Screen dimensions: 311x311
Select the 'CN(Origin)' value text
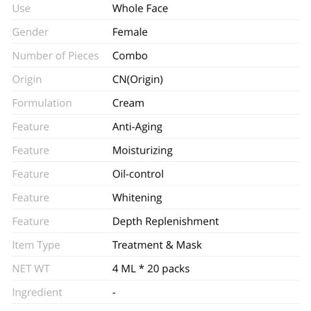point(138,80)
